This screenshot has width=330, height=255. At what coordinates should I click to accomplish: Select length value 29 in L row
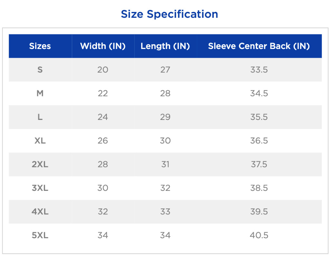pos(165,117)
